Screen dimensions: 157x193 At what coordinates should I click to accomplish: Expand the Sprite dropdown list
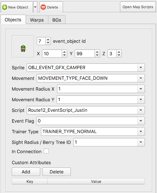click(141, 68)
